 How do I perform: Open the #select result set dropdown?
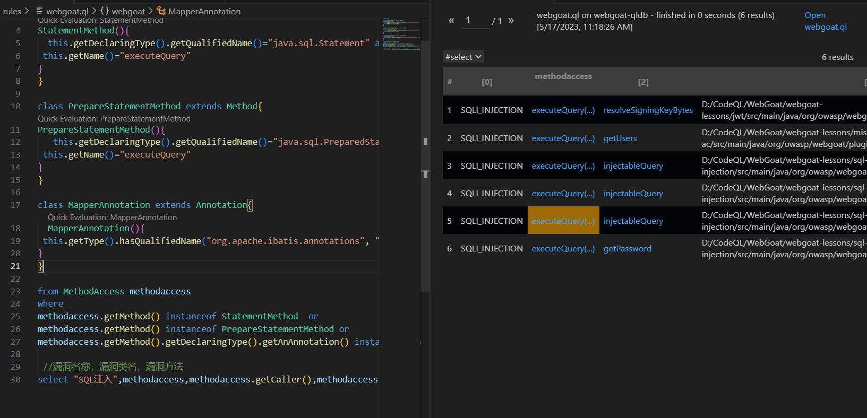463,57
